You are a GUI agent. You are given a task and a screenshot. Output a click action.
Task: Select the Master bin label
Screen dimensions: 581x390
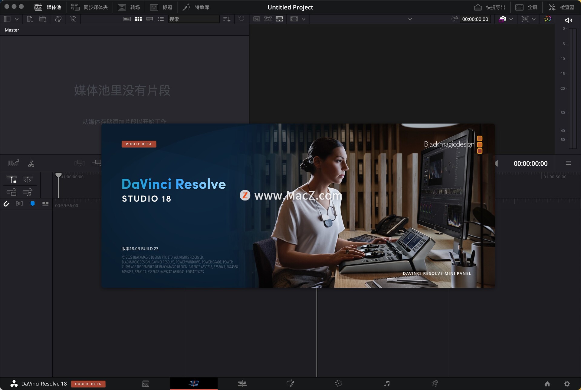pos(12,30)
